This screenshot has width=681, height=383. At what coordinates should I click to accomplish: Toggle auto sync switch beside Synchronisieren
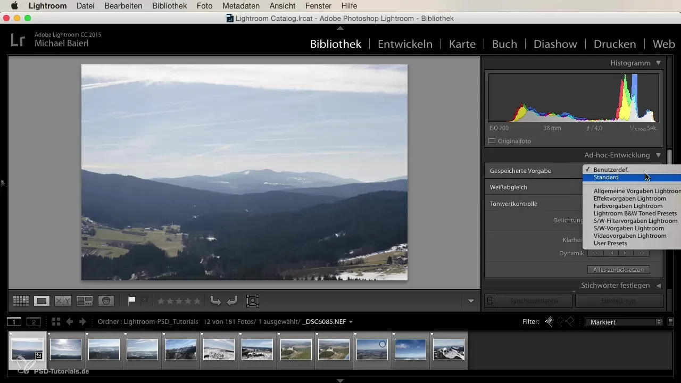[490, 301]
